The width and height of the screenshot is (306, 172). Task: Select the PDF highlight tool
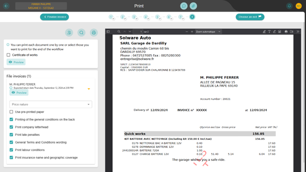pos(264,32)
